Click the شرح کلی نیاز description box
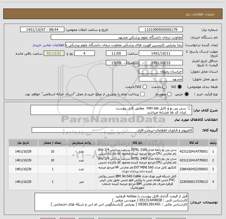The height and width of the screenshot is (219, 226). (x=111, y=110)
